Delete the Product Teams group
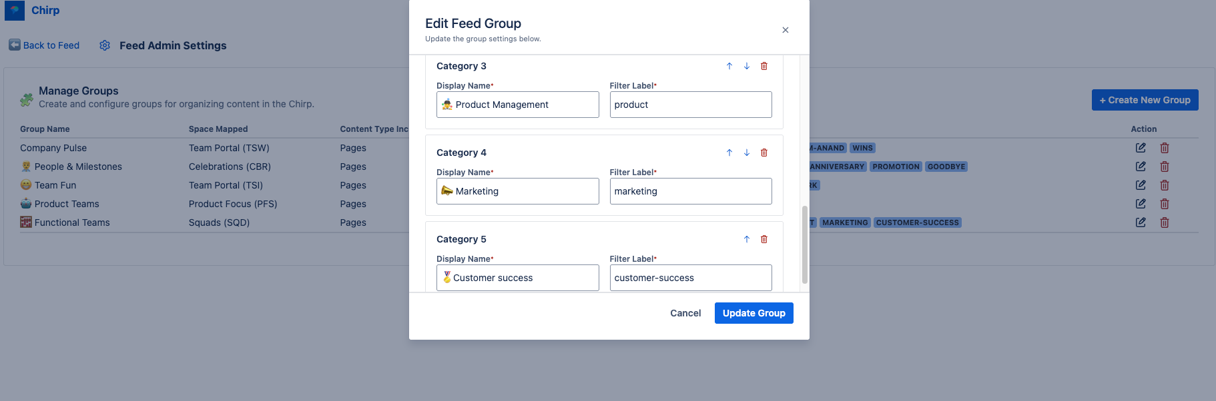Screen dimensions: 1216x401 [1165, 204]
